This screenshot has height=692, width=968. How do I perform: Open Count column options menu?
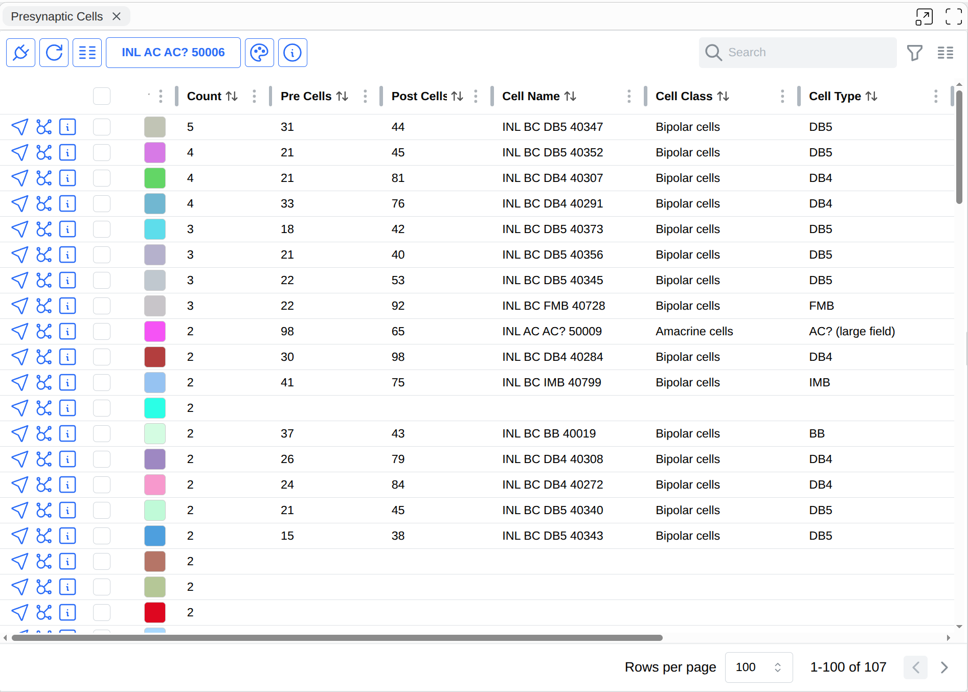[254, 96]
